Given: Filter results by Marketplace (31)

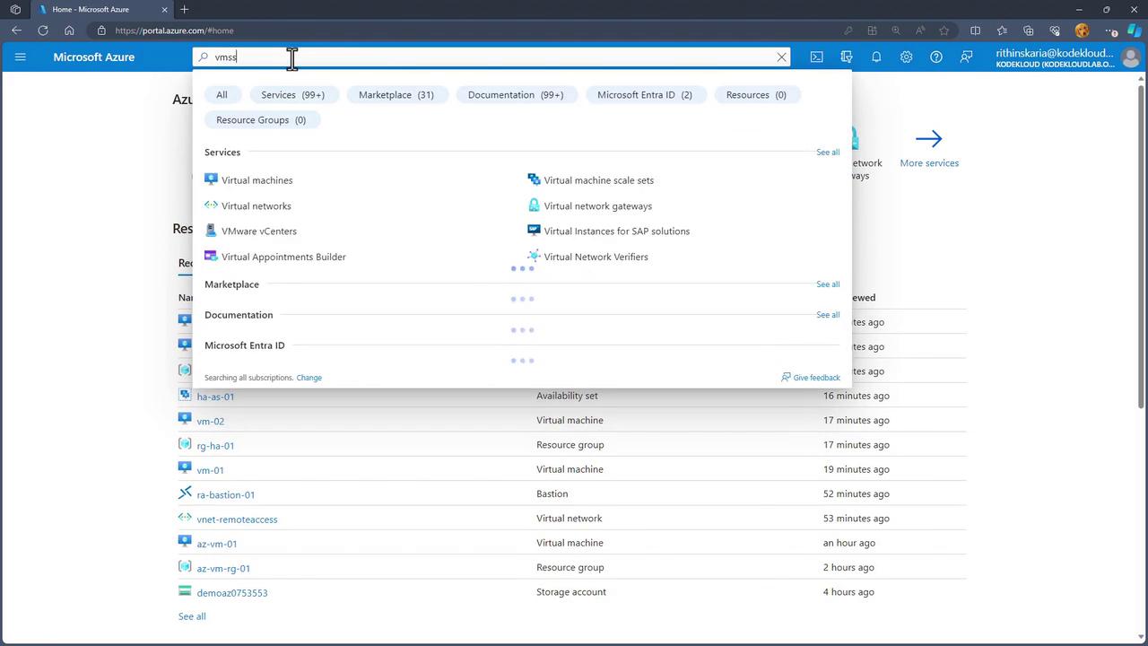Looking at the screenshot, I should (x=396, y=95).
